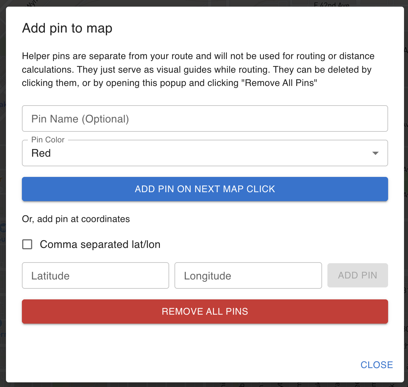The image size is (408, 387).
Task: Click the gray Add Pin button
Action: click(357, 275)
